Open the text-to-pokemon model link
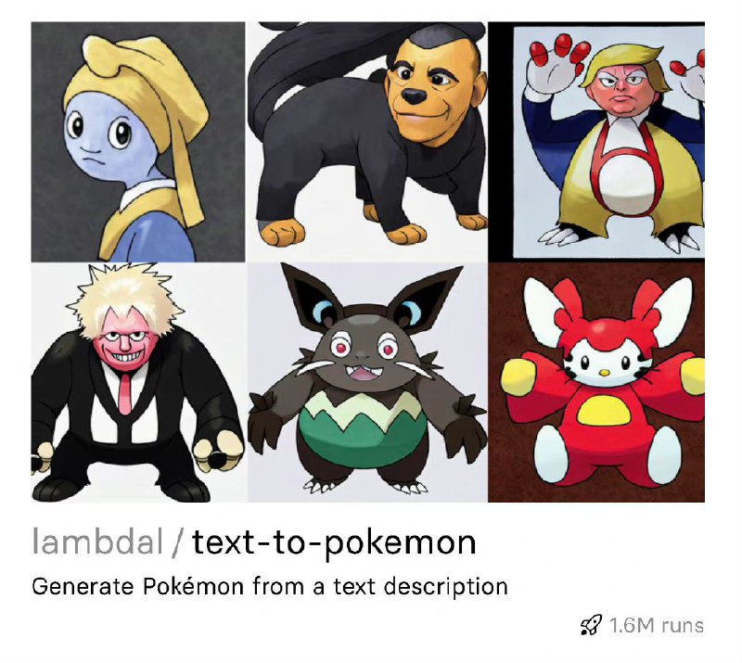Screen dimensions: 742x663 pyautogui.click(x=334, y=544)
